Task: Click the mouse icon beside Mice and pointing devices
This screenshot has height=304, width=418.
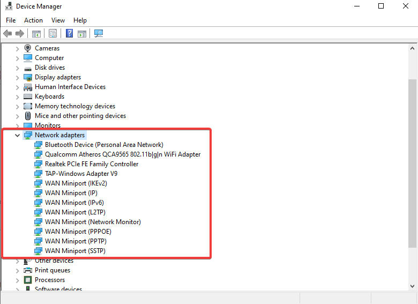Action: click(x=28, y=116)
